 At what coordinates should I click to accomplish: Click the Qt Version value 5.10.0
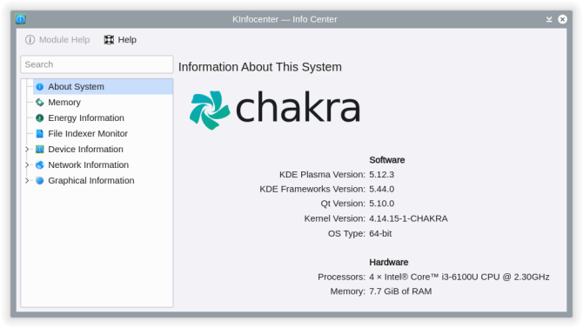(x=381, y=204)
